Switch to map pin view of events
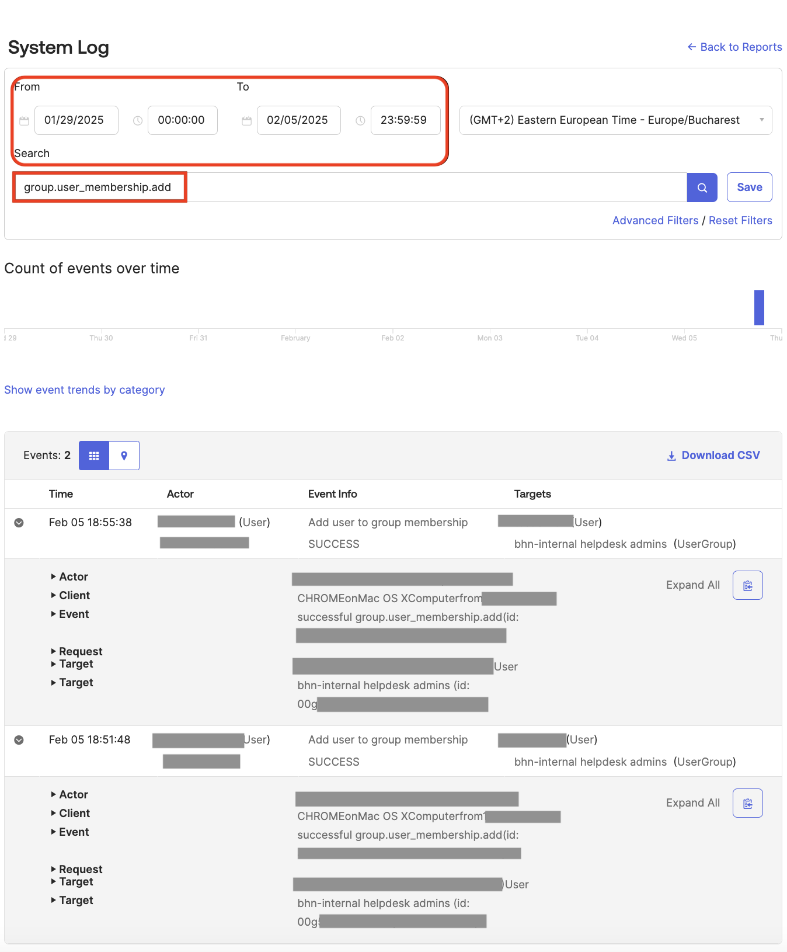 [x=124, y=456]
